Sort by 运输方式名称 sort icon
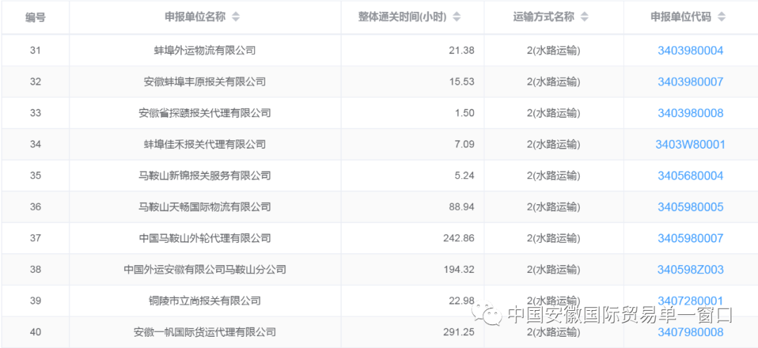Screen dimensions: 758x348 [585, 17]
